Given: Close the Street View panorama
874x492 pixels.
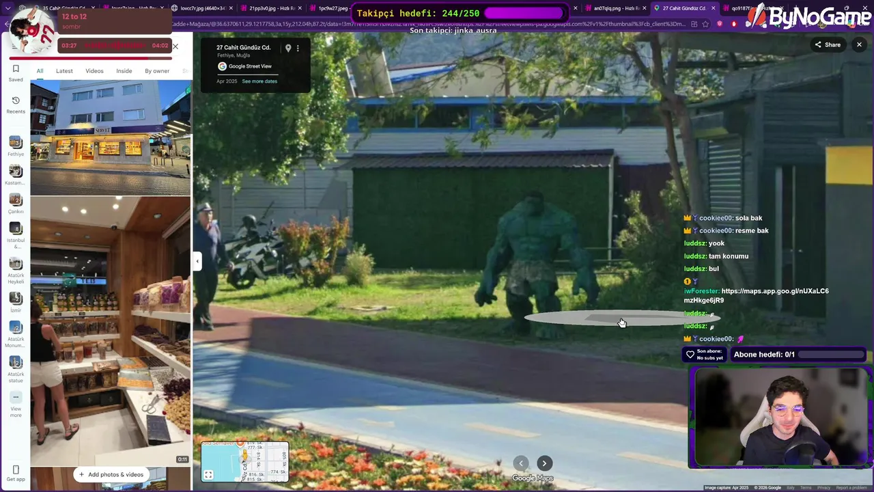Looking at the screenshot, I should [x=859, y=44].
